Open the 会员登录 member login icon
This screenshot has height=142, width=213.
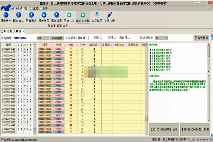96,15
